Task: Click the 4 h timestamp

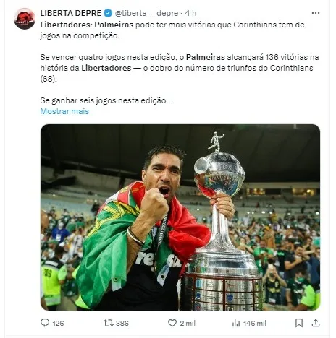Action: [190, 13]
